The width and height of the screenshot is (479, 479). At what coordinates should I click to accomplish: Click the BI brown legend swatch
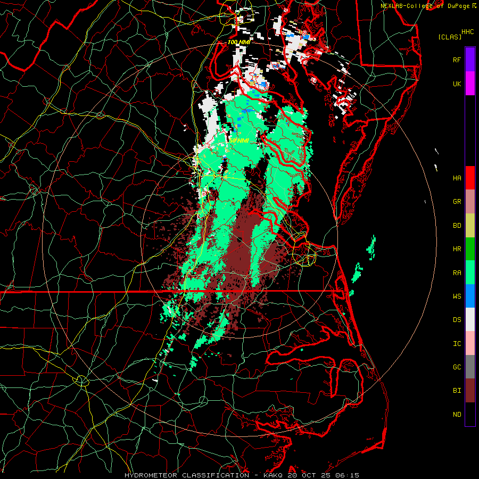point(470,391)
